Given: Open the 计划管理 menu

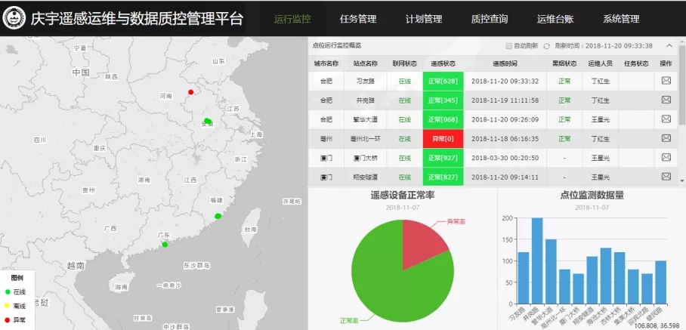Looking at the screenshot, I should tap(423, 19).
